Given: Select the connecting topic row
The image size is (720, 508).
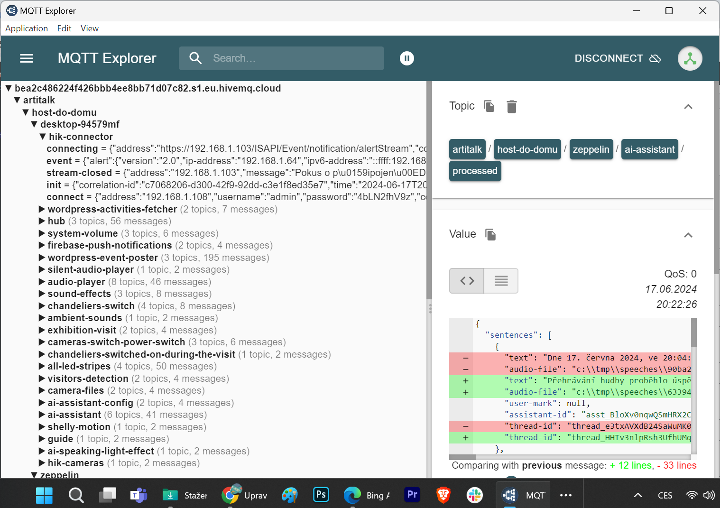Looking at the screenshot, I should point(236,148).
